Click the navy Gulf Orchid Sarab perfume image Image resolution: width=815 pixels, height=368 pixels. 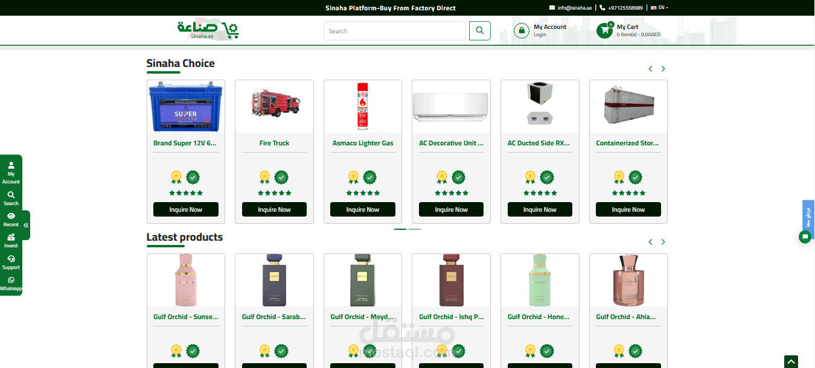tap(274, 279)
